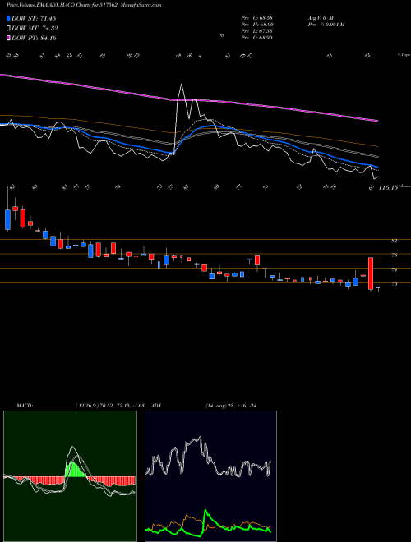411x542 pixels.
Task: Click the ADX '(14 day) 28, +16, -24' readout
Action: 231,406
